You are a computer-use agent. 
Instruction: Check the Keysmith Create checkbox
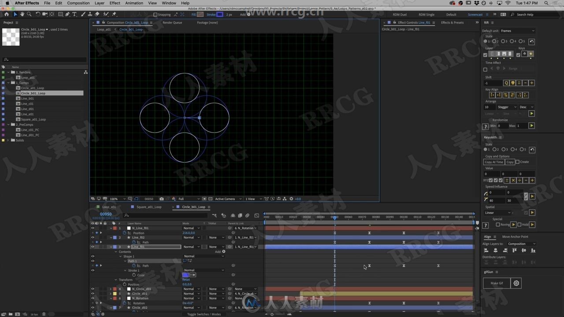tap(517, 162)
